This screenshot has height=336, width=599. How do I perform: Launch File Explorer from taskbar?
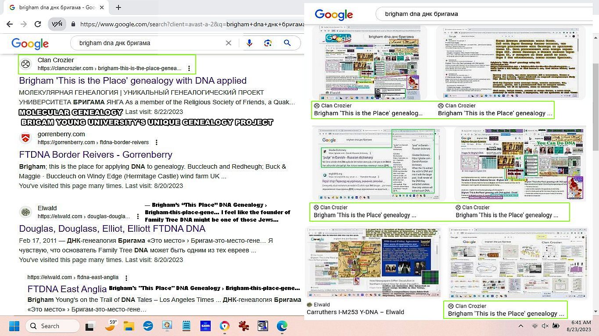[129, 326]
